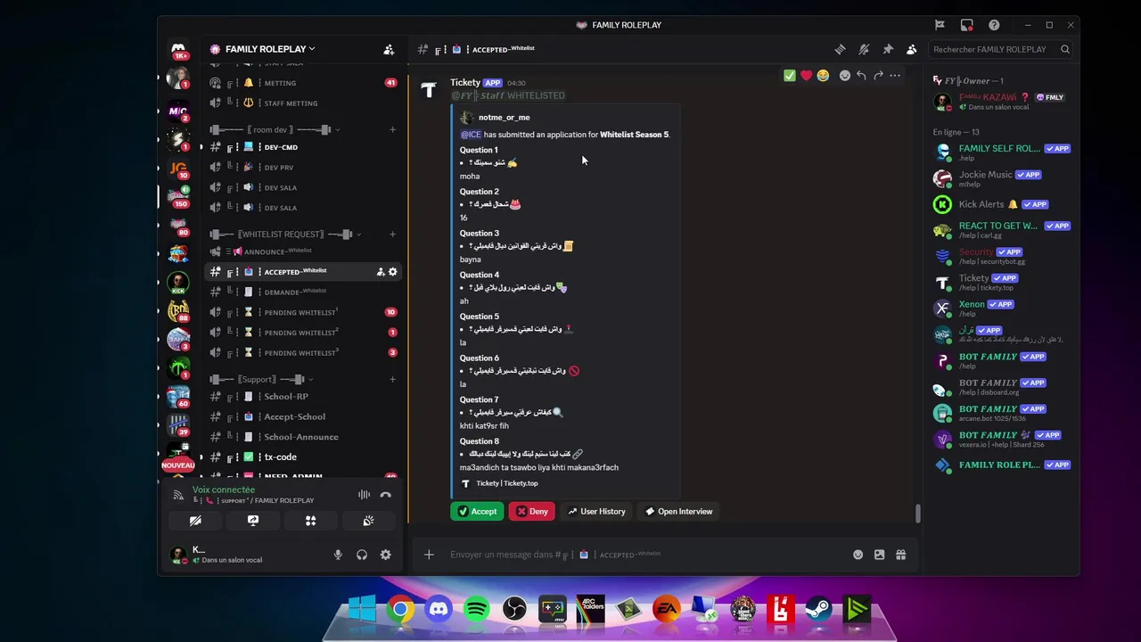Forward the Tickety message arrow
Screen dimensions: 1141x642
click(878, 76)
